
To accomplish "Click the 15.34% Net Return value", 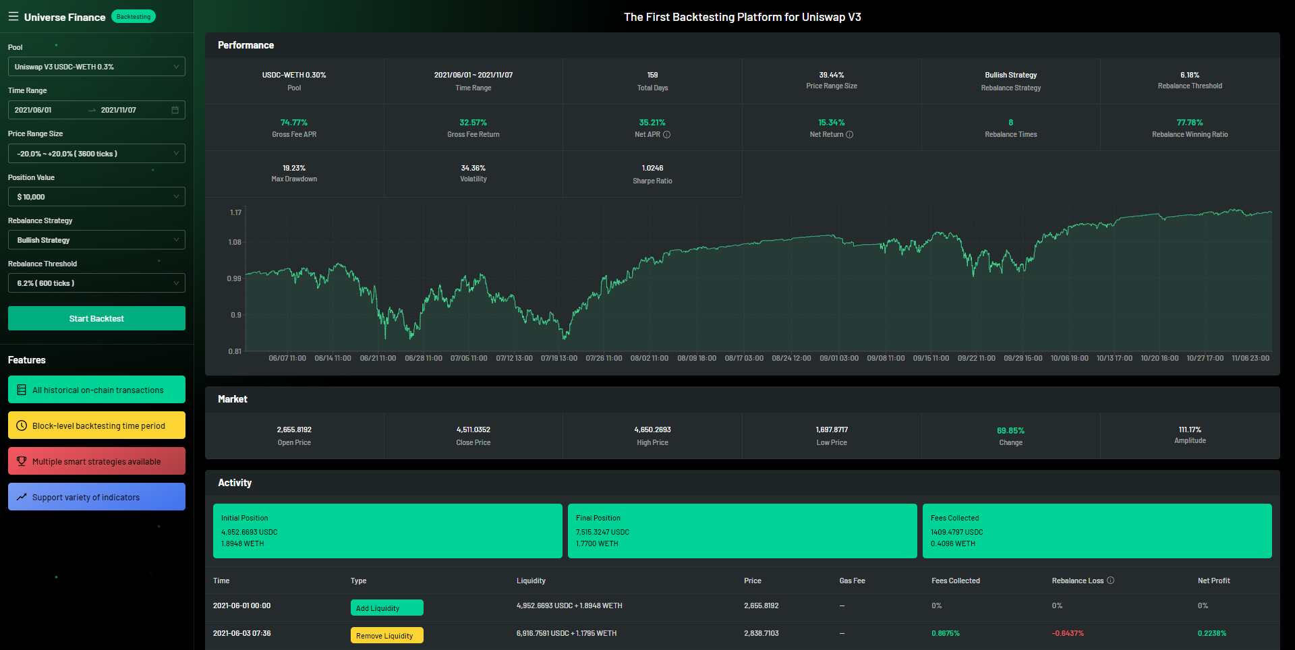I will point(832,123).
